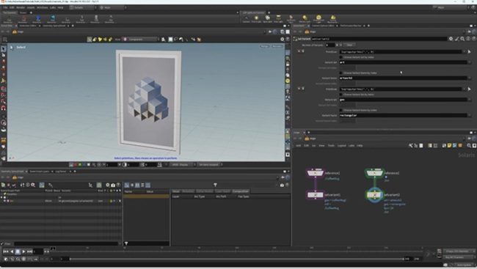This screenshot has height=269, width=477.
Task: Click the stop button in playbar
Action: coord(18,251)
